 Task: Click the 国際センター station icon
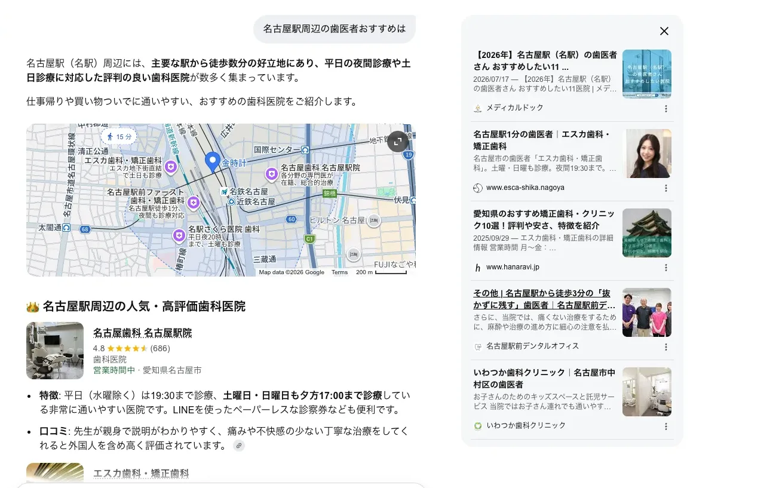pos(306,150)
